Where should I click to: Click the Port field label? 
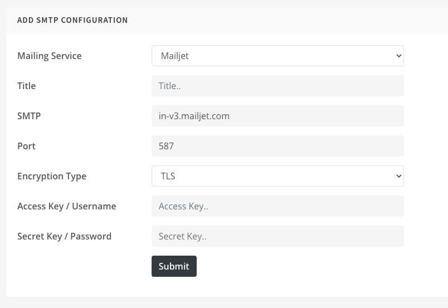(26, 146)
